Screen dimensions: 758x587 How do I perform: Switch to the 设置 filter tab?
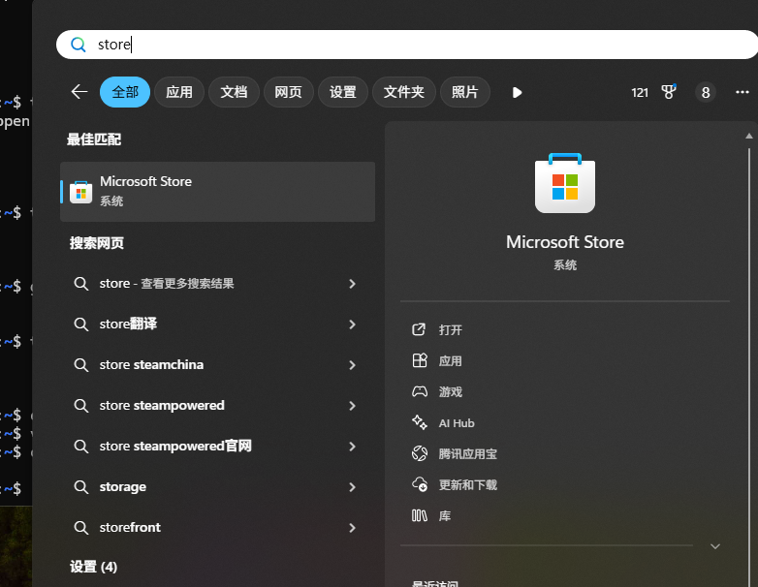343,92
